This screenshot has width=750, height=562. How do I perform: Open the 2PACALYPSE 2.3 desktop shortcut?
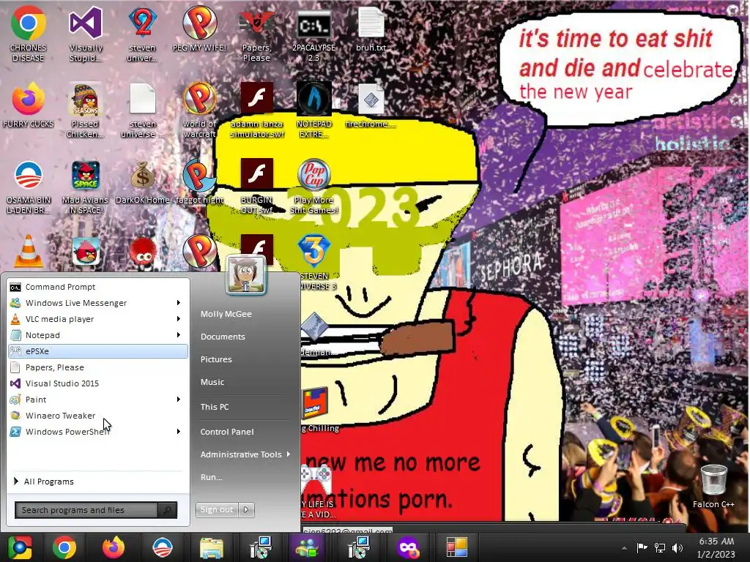click(313, 34)
